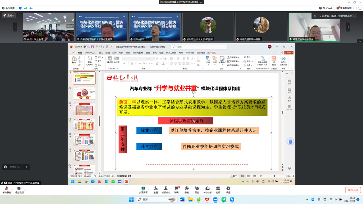Click the Record (录制) icon
Screen dimensions: 363x204
coord(187,190)
